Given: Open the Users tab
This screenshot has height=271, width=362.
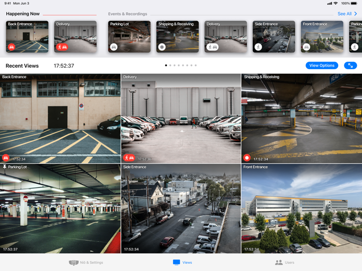Looking at the screenshot, I should point(284,262).
